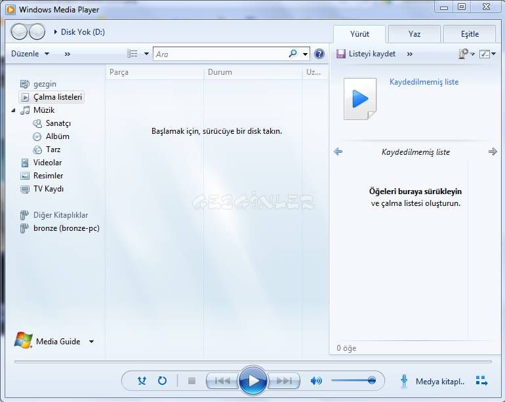The image size is (505, 402).
Task: Expand more commands beside Listeyi kaydet
Action: click(x=410, y=54)
